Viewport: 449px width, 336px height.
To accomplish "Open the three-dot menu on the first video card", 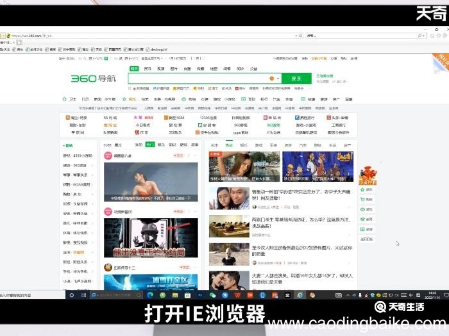I will [x=195, y=156].
